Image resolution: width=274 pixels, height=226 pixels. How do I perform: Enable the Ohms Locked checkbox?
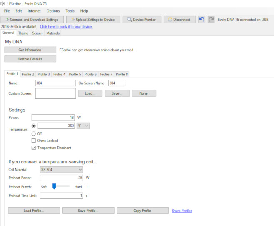tap(34, 141)
